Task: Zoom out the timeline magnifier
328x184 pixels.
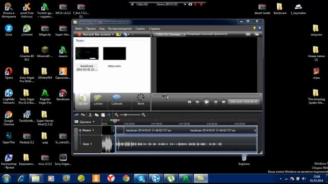Action: pyautogui.click(x=116, y=114)
